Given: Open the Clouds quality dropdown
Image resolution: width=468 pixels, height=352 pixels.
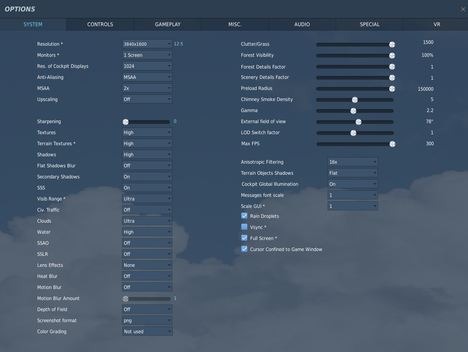Looking at the screenshot, I should 147,221.
